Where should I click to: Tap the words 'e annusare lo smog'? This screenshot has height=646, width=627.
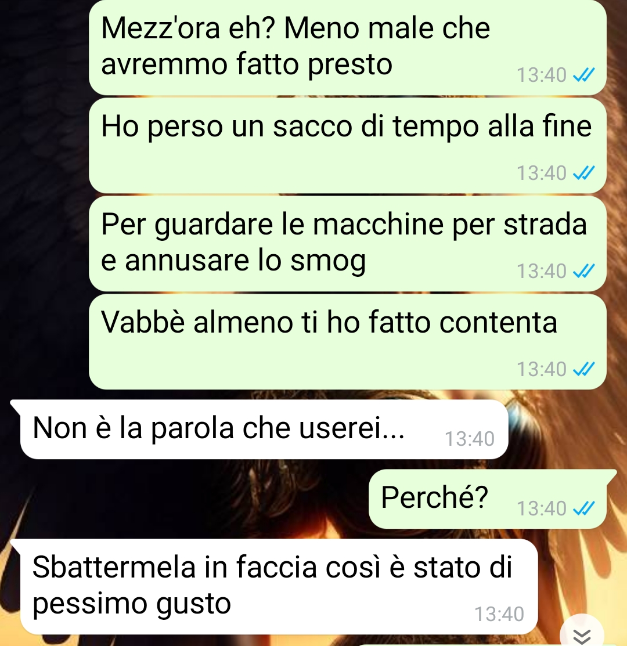(233, 261)
